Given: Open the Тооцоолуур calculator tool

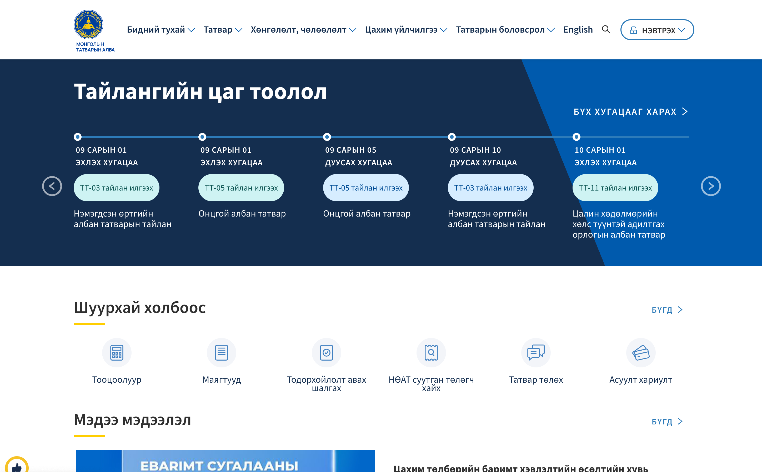Looking at the screenshot, I should pos(117,352).
